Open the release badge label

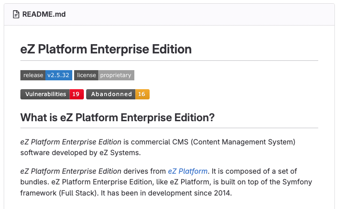point(33,75)
